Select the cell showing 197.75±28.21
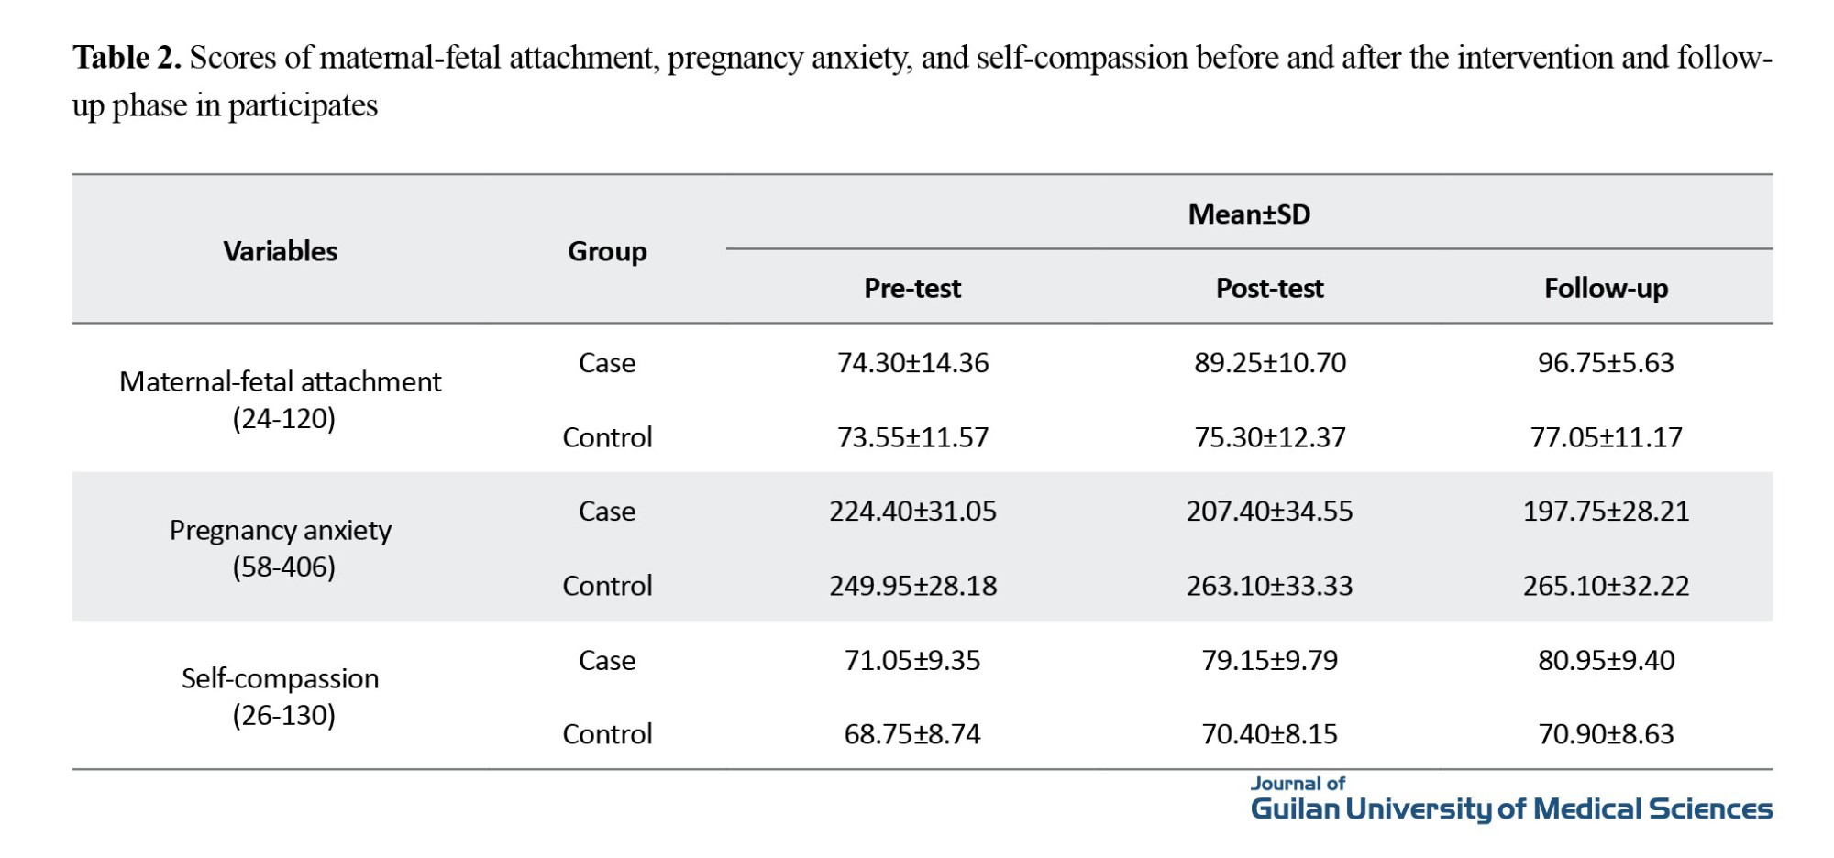This screenshot has height=858, width=1834. 1606,511
